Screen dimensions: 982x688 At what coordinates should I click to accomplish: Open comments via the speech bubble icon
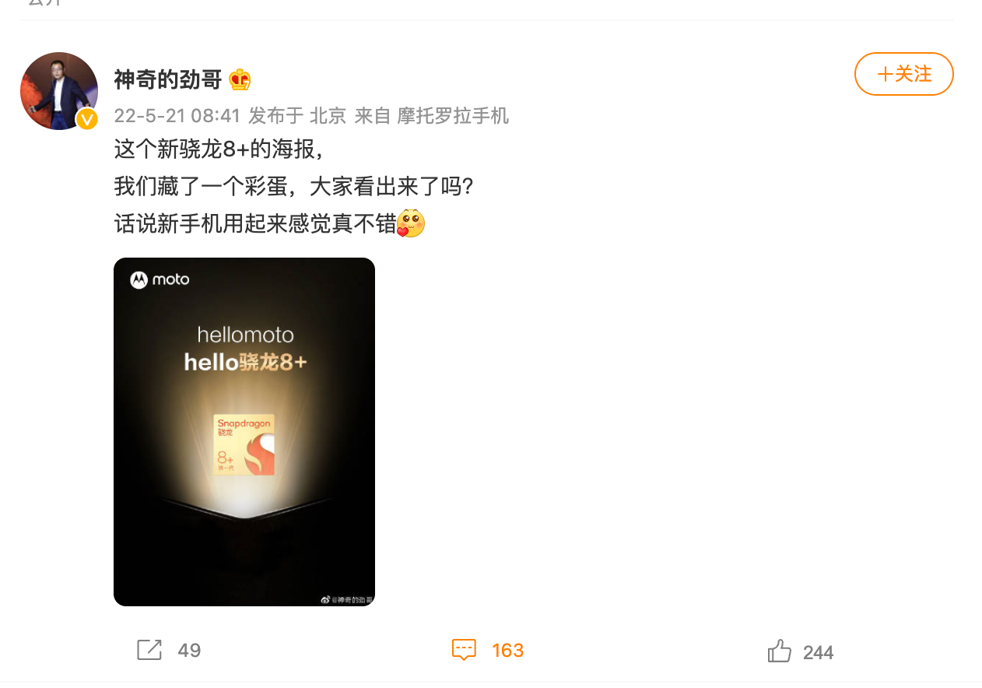[x=465, y=650]
